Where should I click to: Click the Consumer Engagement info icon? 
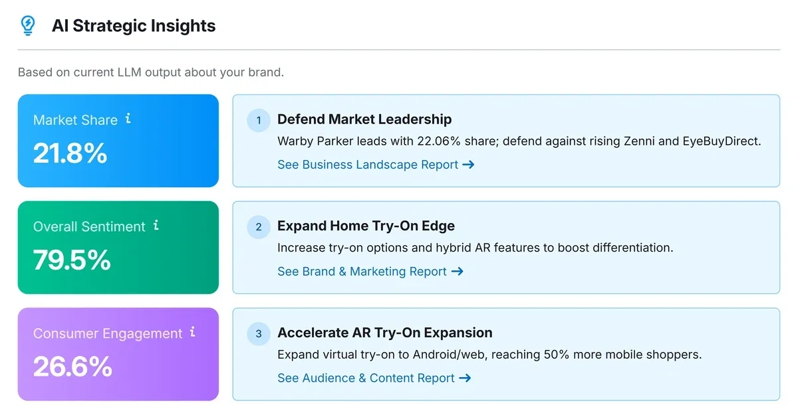click(193, 332)
